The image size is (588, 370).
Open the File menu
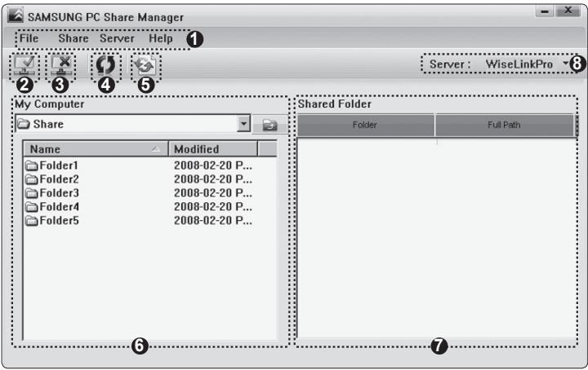pos(29,38)
